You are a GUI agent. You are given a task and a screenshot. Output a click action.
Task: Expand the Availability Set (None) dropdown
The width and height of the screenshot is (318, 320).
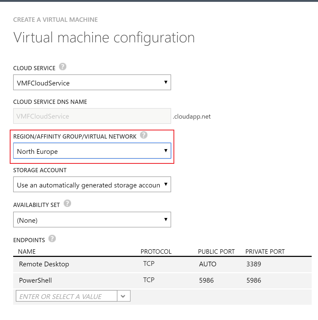pos(92,220)
